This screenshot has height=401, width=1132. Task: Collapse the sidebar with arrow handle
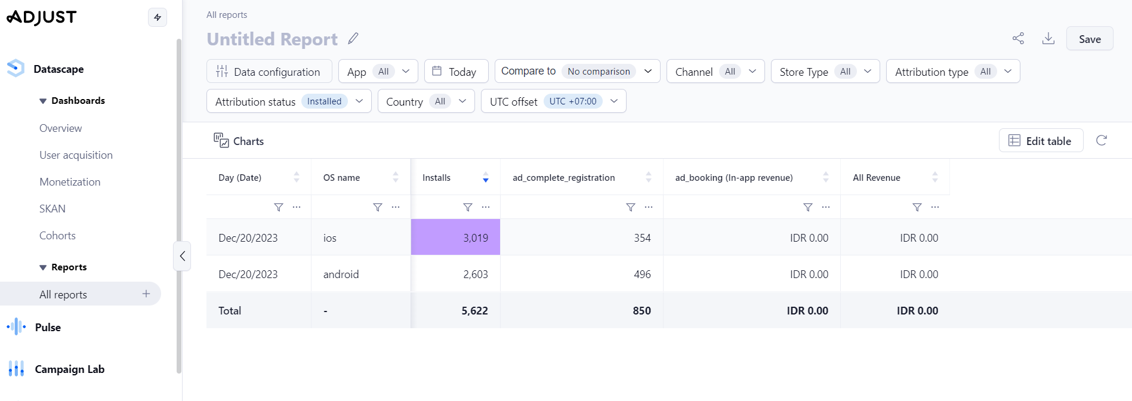[x=182, y=256]
